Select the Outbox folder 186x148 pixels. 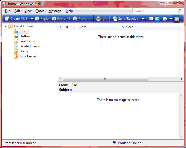[x=25, y=36]
